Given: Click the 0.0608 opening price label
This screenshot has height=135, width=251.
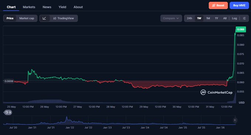Looking at the screenshot, I should (x=9, y=81).
